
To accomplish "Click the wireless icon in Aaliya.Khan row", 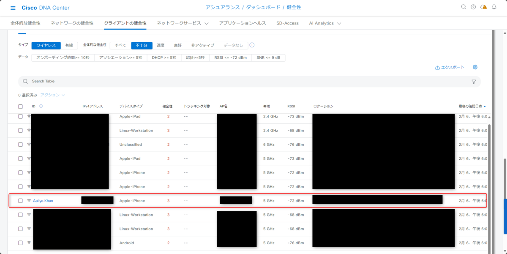I will 29,201.
